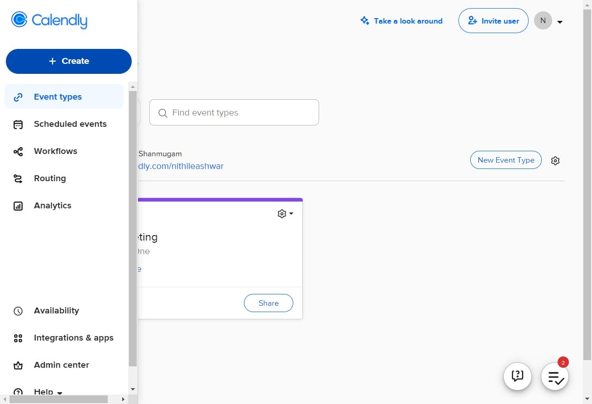Click the Availability clock icon
Screen dimensions: 592x404
click(x=18, y=311)
